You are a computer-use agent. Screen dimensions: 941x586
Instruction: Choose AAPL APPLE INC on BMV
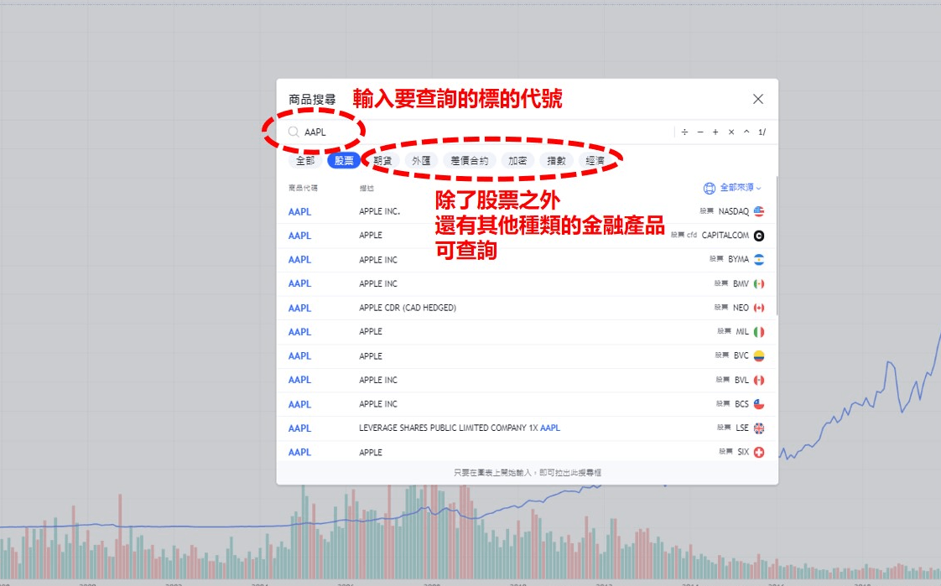pos(527,283)
